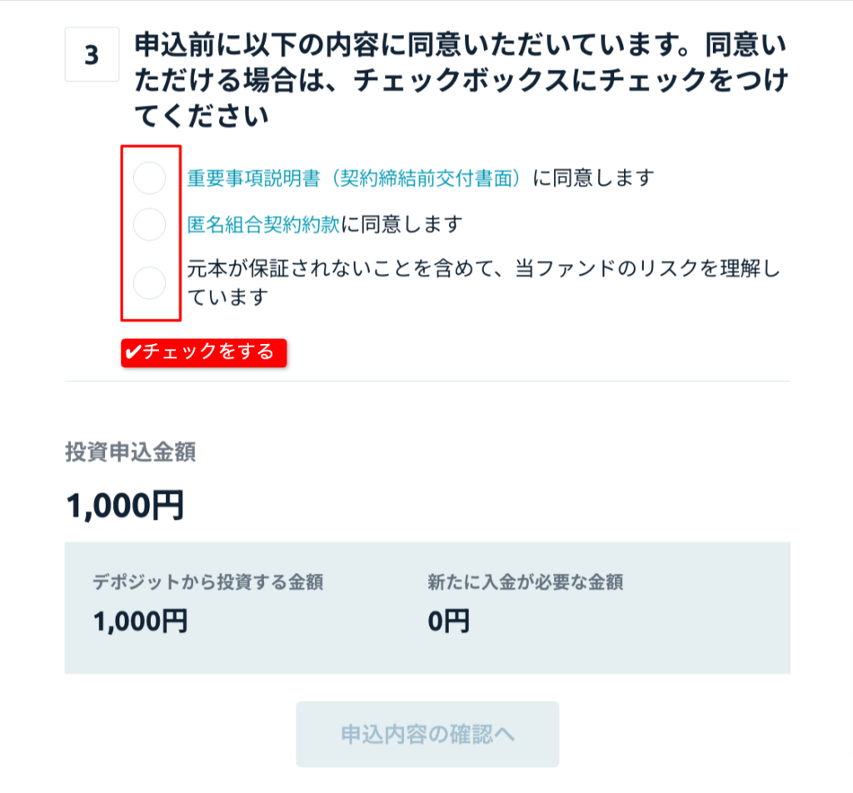Click the 1,000円 under デポジットから投資する金額
Screen dimensions: 853x793
(140, 621)
